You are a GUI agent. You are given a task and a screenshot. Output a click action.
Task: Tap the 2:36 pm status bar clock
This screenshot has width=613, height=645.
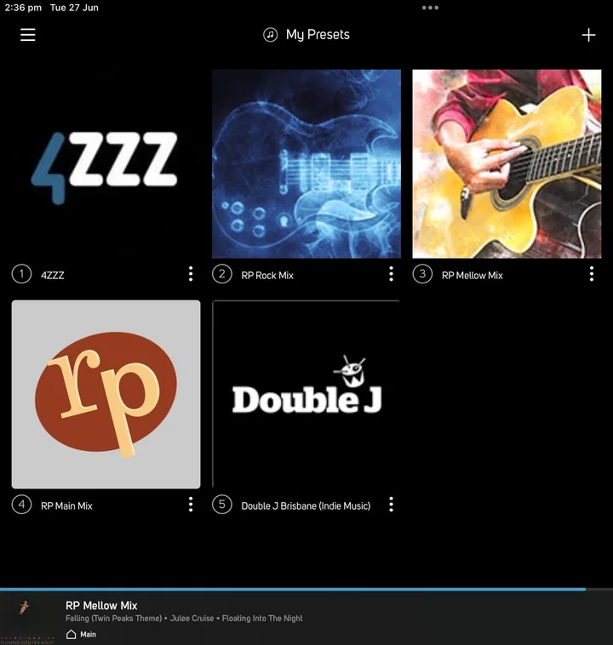(23, 8)
